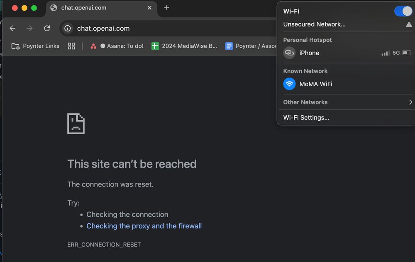Click the blue MoMA WiFi icon
Screen dimensions: 415x262
point(289,84)
